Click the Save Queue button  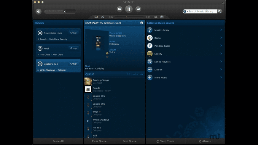coord(130,141)
